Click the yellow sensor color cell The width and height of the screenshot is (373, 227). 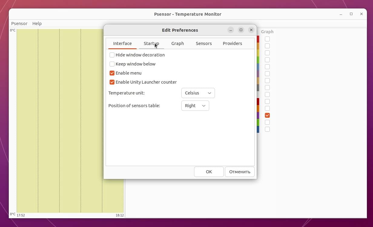click(x=258, y=53)
